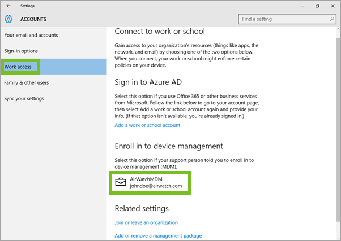This screenshot has height=241, width=341.
Task: Click the scroll up arrow
Action: click(x=338, y=29)
